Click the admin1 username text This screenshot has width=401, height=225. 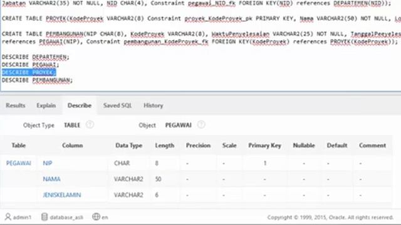pos(22,217)
